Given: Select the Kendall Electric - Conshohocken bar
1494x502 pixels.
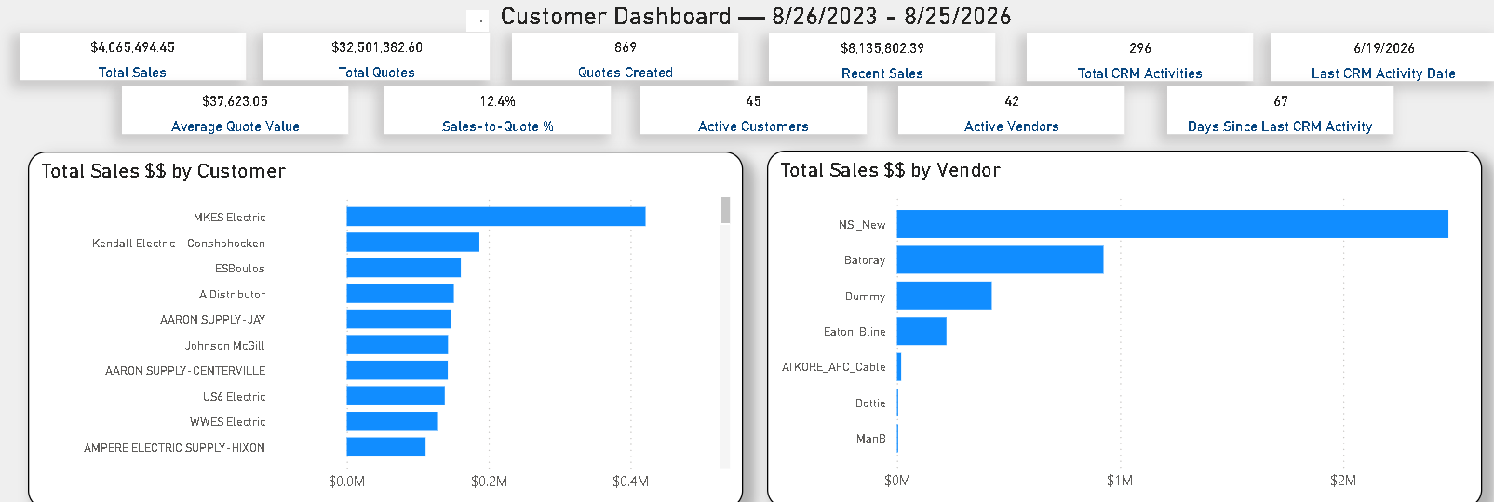Looking at the screenshot, I should tap(413, 243).
